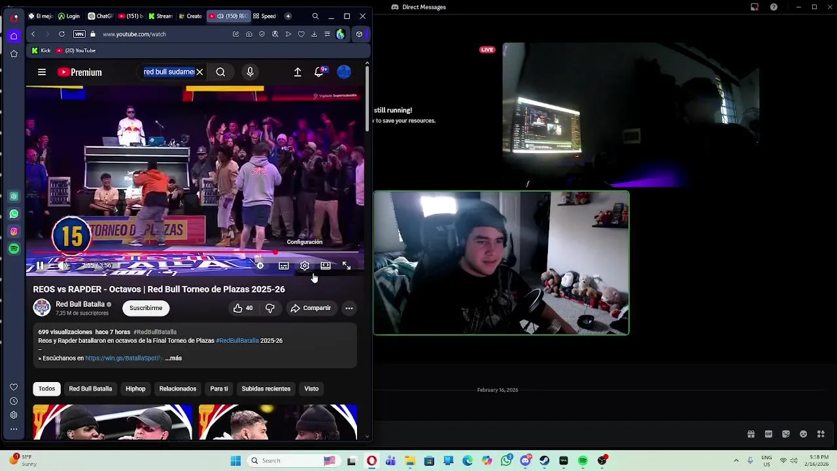Expand the description with ...más
The width and height of the screenshot is (837, 471).
coord(173,358)
